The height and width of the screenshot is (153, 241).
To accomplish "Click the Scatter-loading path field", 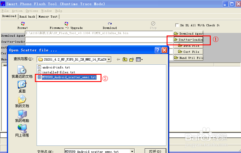I will pos(99,40).
